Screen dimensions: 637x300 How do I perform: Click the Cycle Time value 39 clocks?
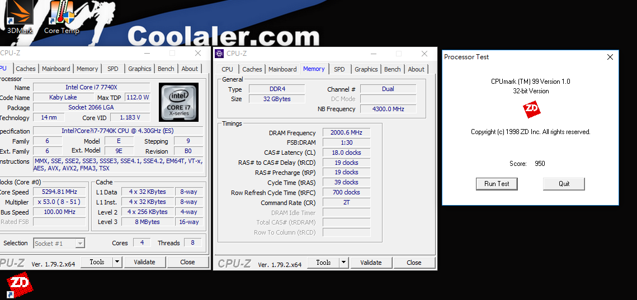click(347, 182)
